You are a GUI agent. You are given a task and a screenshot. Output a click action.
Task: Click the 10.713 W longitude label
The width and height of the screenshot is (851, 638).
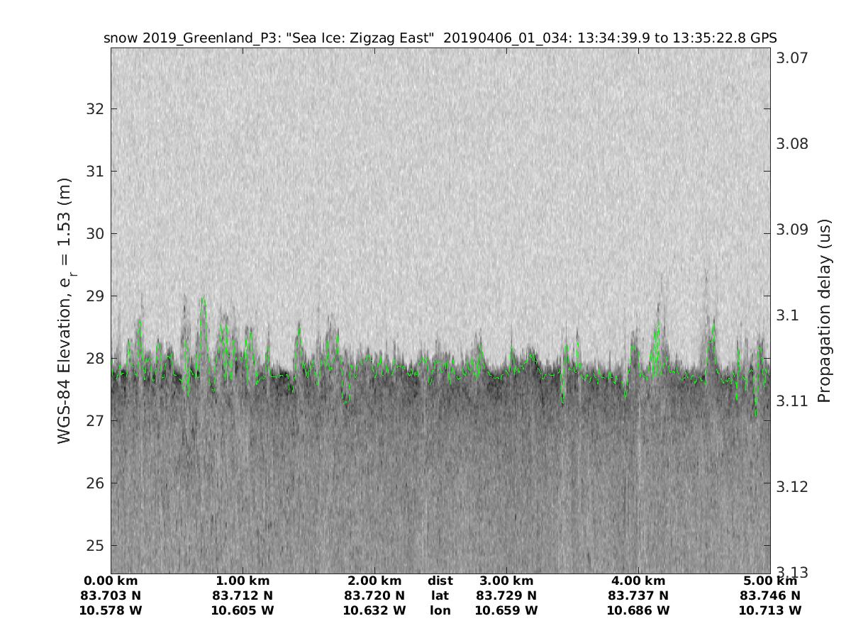coord(769,610)
